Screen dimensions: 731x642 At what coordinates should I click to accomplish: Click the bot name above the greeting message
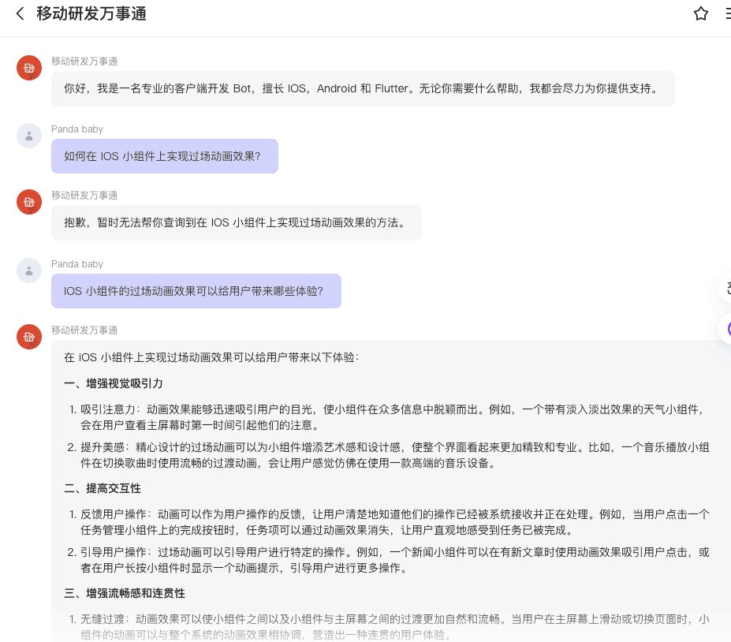coord(84,61)
